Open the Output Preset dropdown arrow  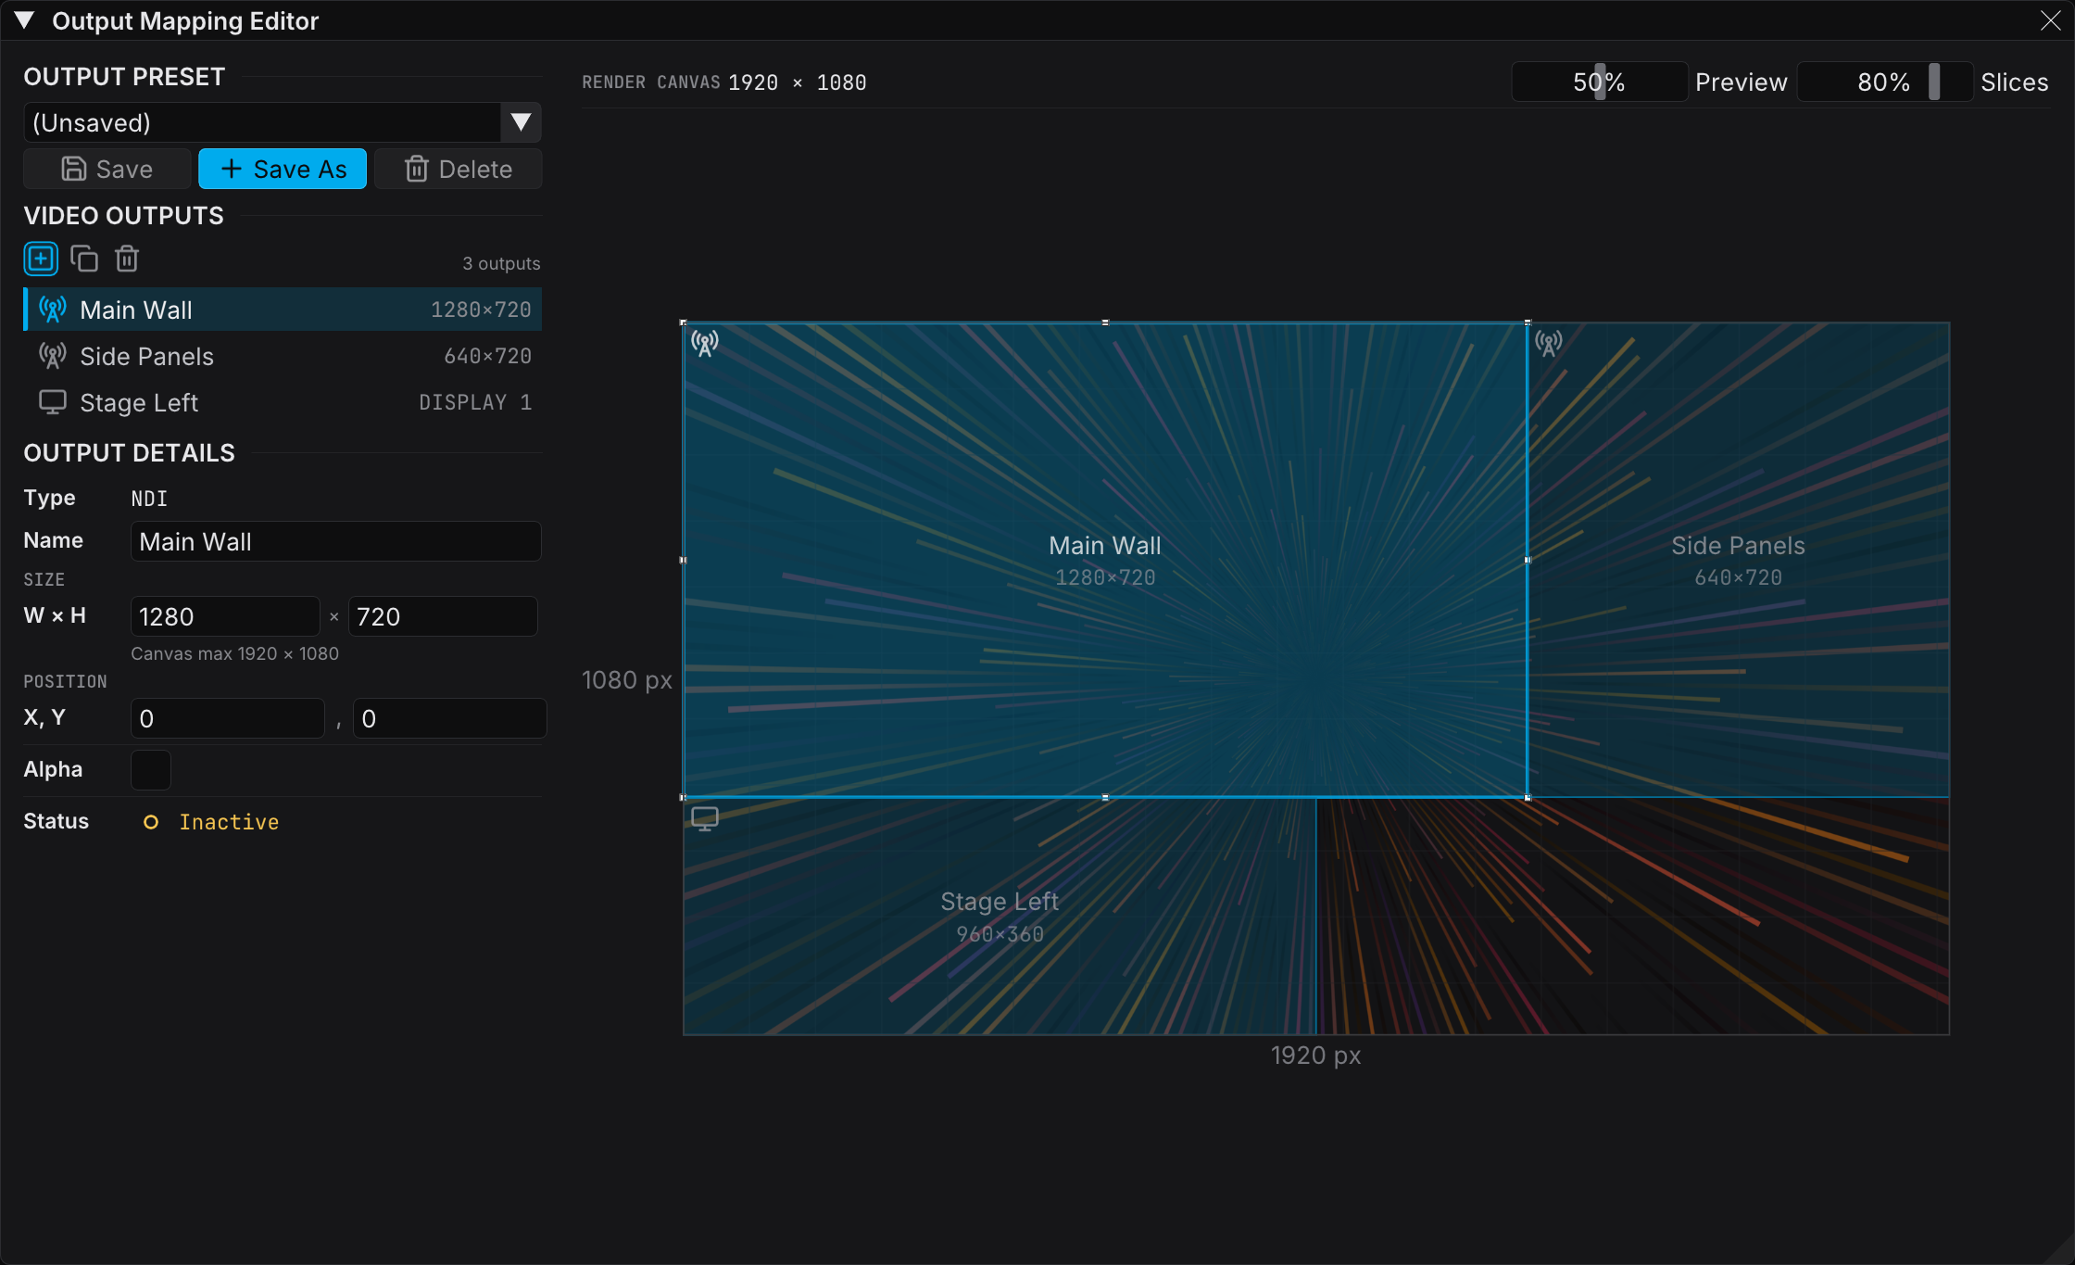[521, 122]
